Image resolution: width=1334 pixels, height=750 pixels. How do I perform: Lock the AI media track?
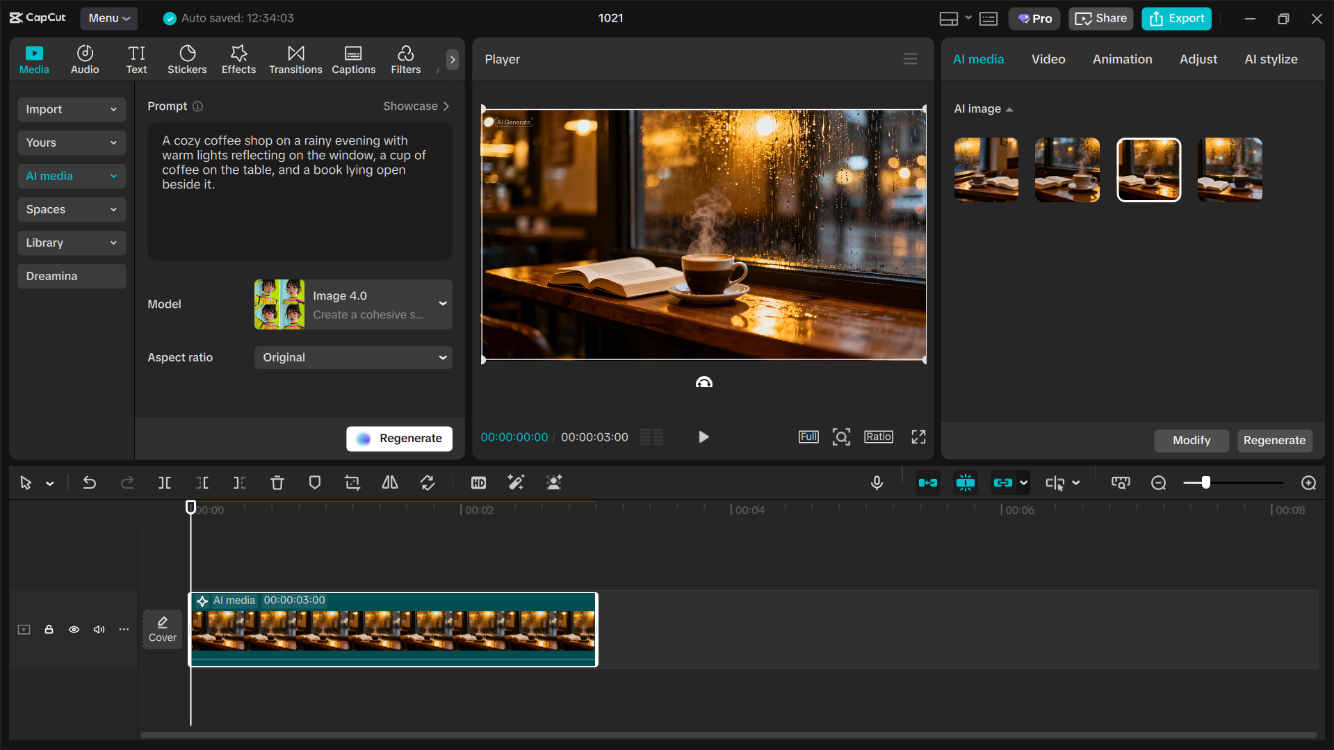(x=49, y=629)
